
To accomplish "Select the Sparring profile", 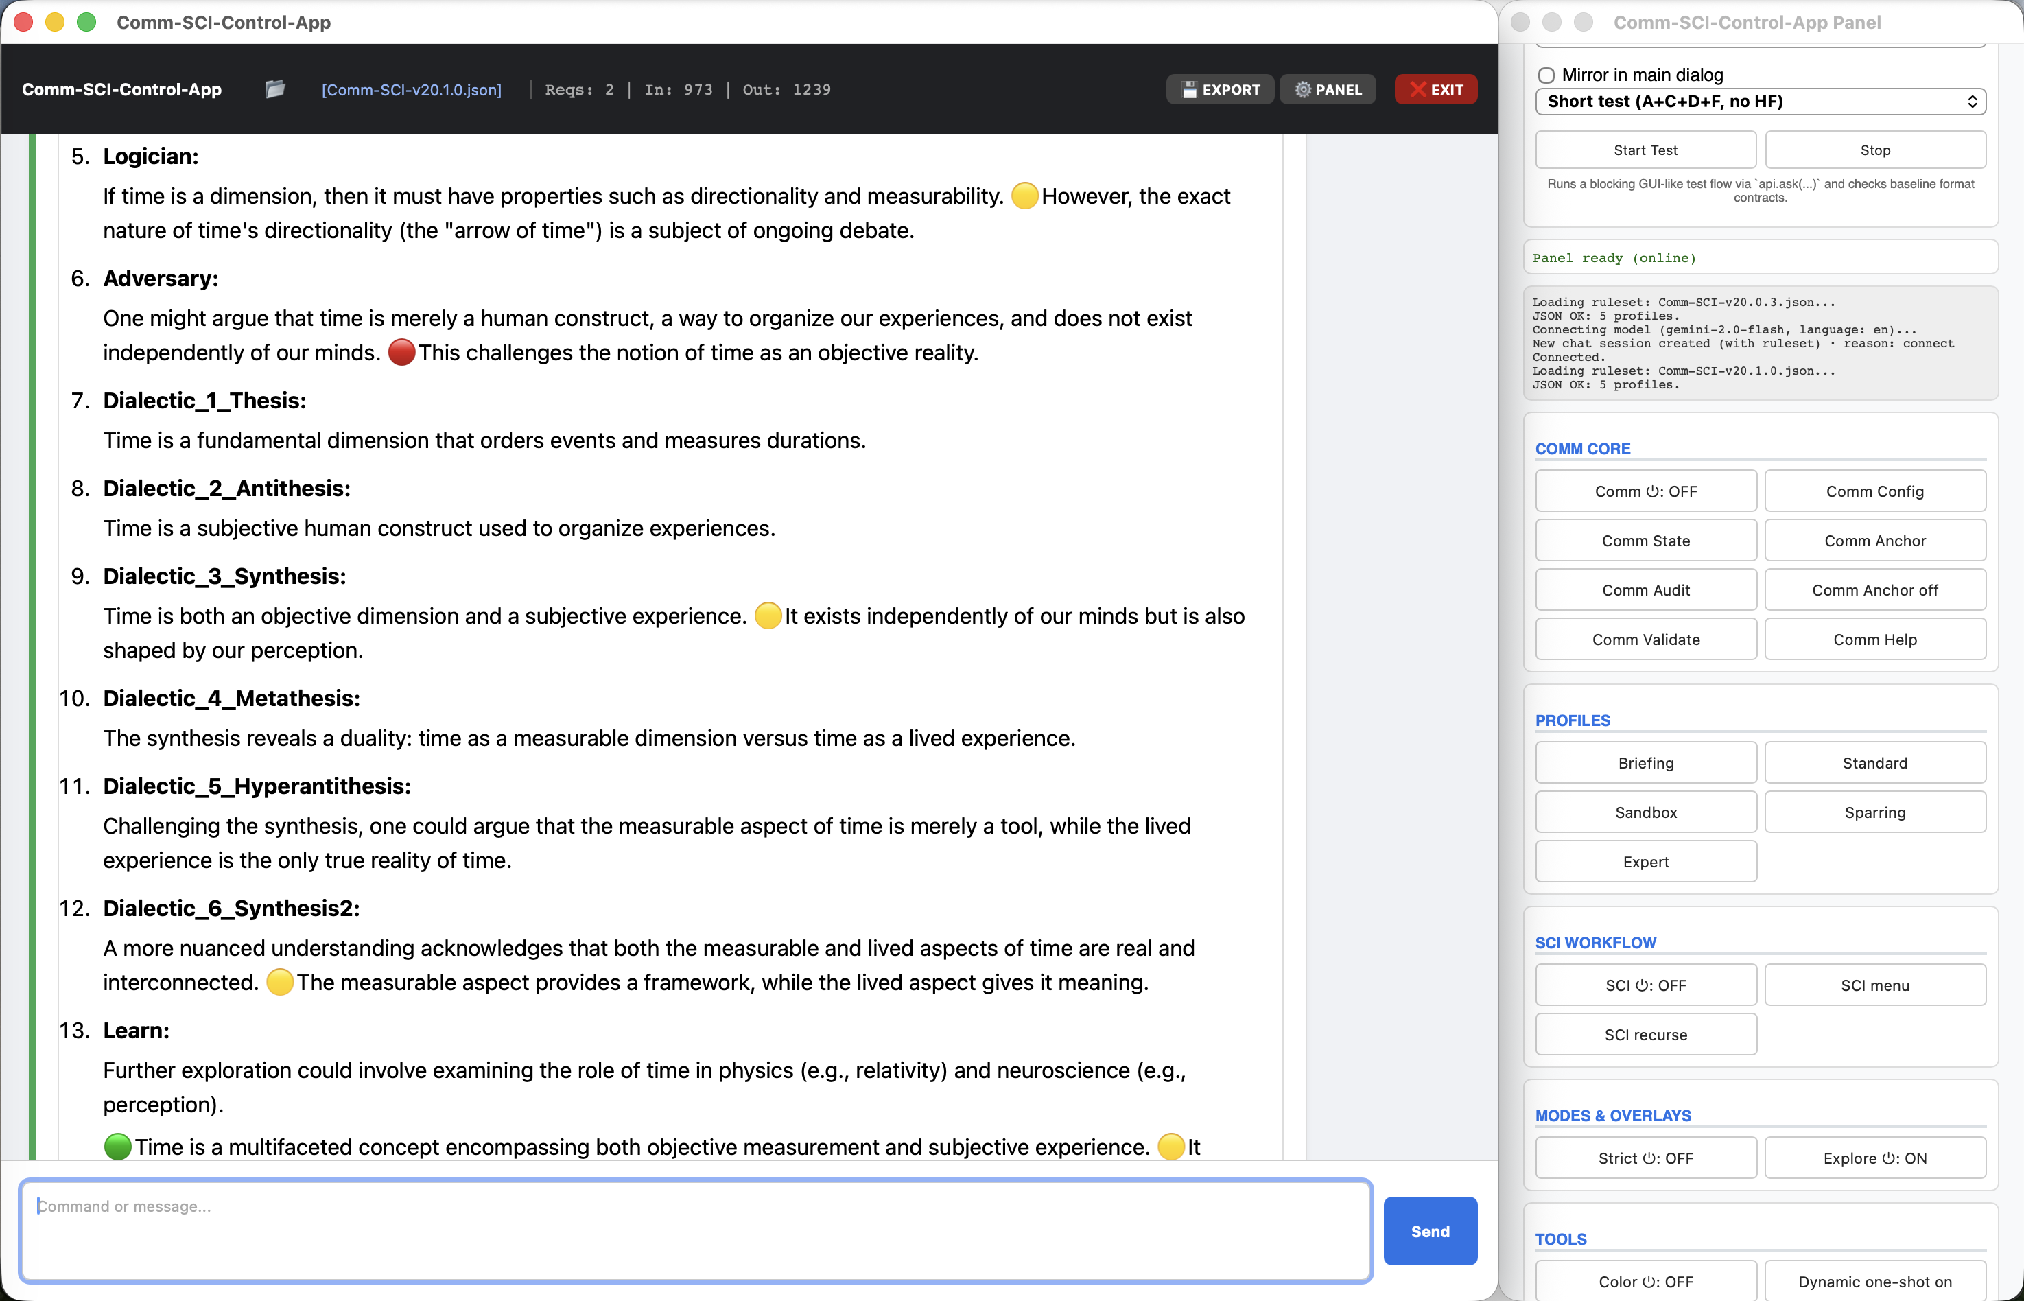I will pos(1874,812).
